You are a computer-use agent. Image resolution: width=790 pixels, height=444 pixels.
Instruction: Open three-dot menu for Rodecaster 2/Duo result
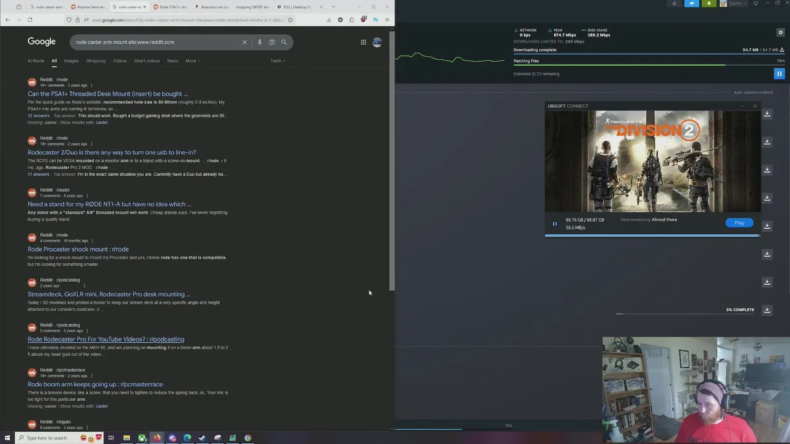[91, 144]
